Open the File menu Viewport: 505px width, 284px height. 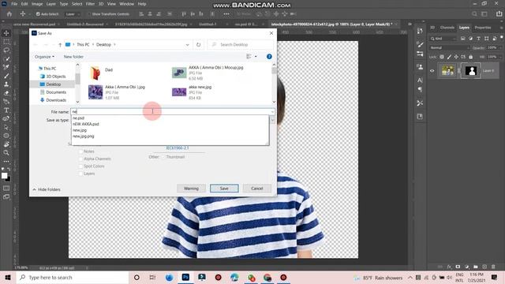(x=14, y=4)
